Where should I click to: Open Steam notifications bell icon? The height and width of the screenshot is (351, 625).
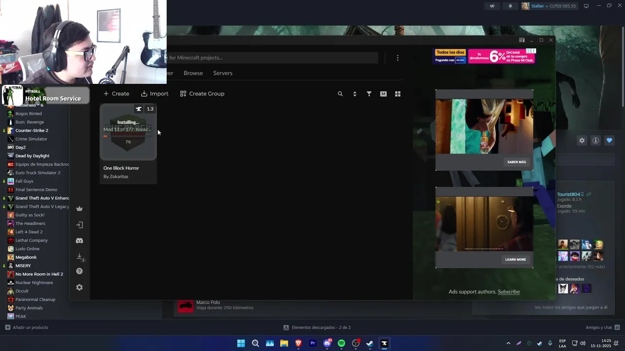coord(510,6)
